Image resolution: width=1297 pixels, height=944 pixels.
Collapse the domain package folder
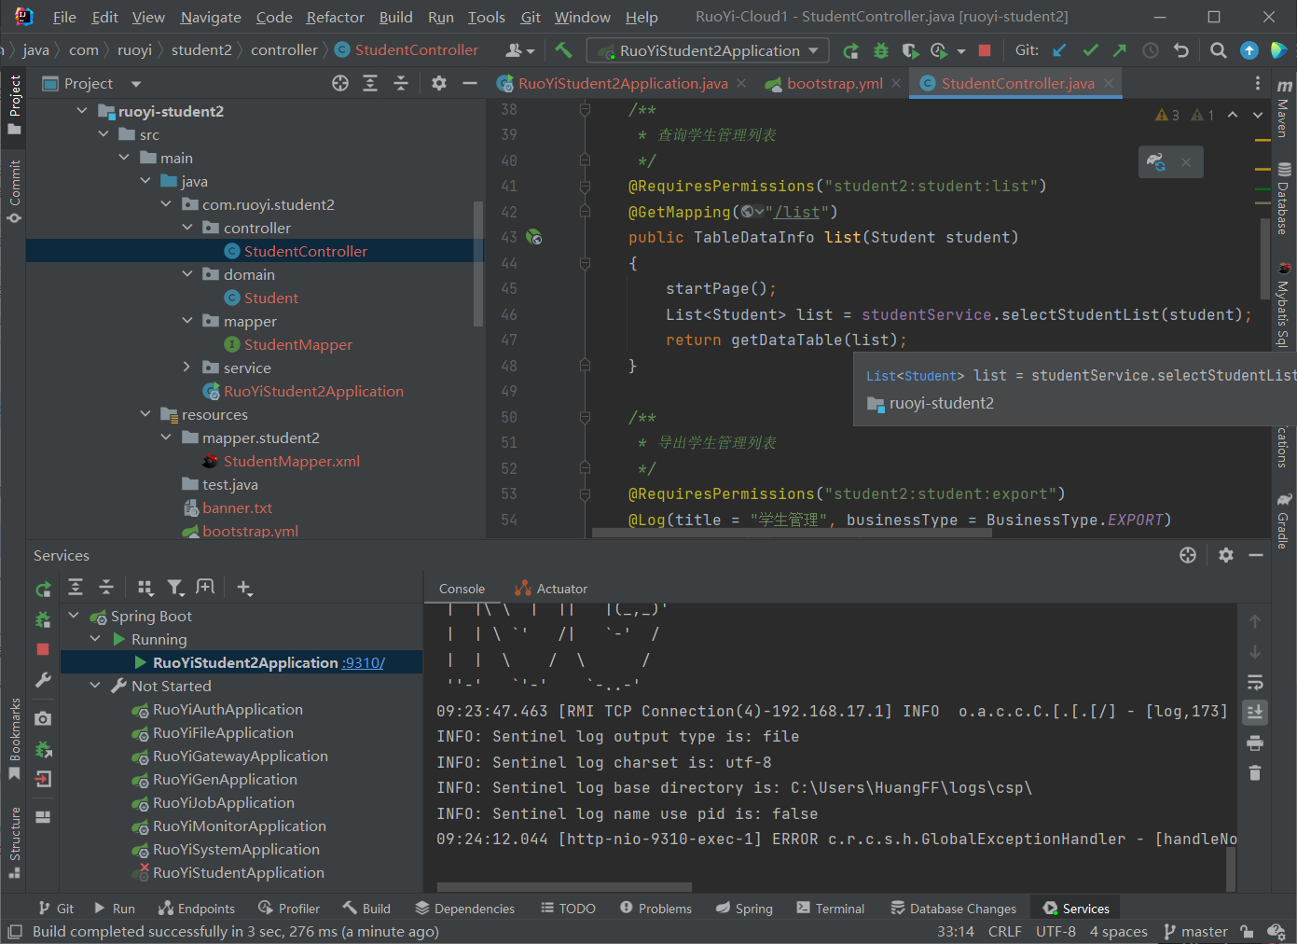click(187, 274)
